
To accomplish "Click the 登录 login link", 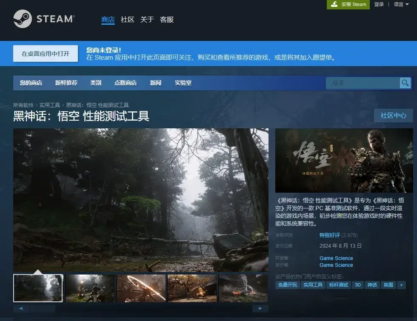I will click(x=379, y=4).
